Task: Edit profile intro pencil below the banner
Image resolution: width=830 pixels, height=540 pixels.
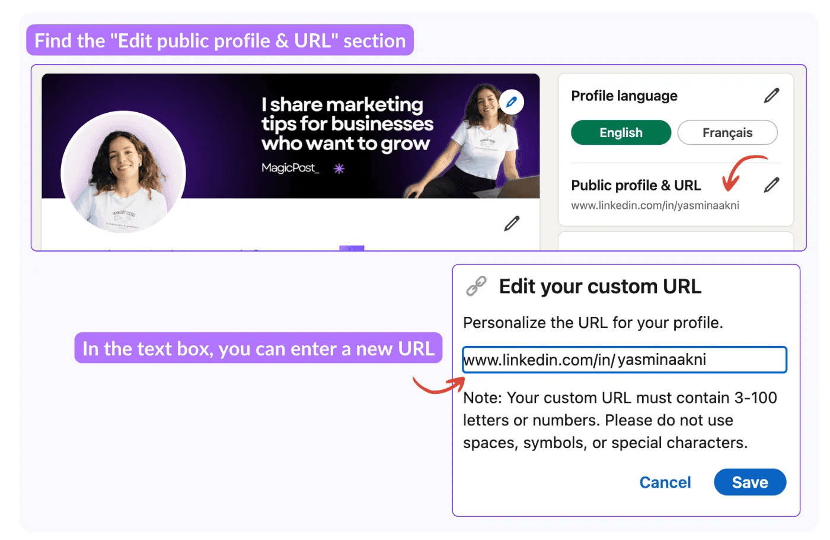Action: pos(512,223)
